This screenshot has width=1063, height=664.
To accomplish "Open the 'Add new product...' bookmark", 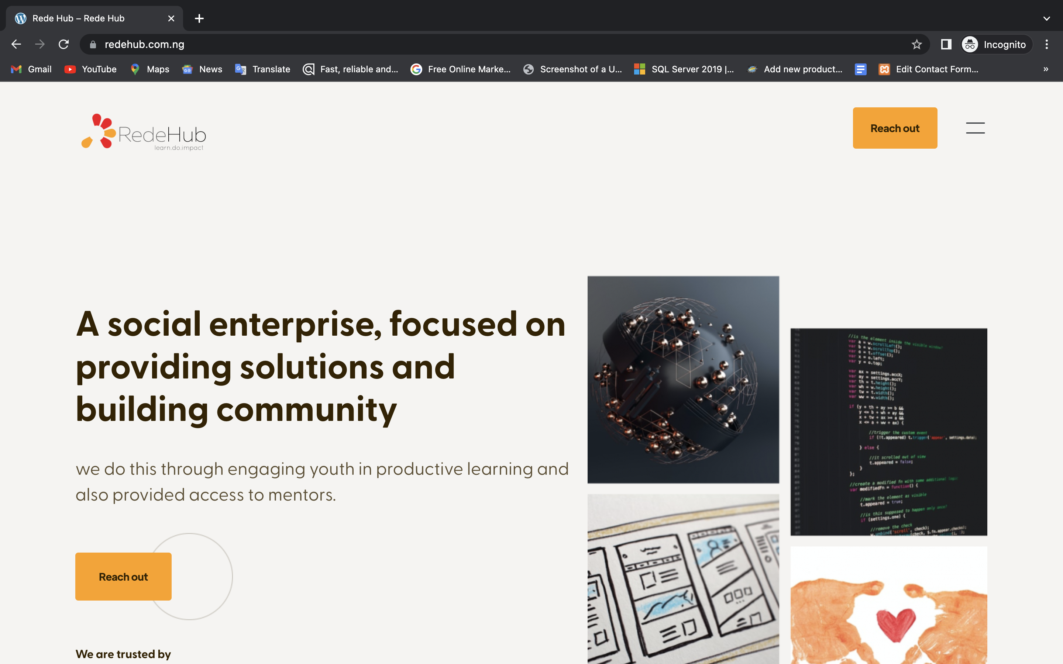I will 795,69.
